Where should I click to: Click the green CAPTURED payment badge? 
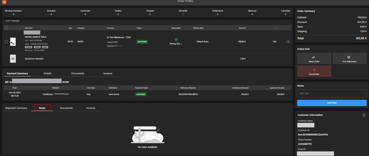coord(141,94)
